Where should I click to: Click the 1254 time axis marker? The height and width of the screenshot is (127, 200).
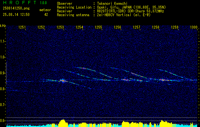coord(79,27)
